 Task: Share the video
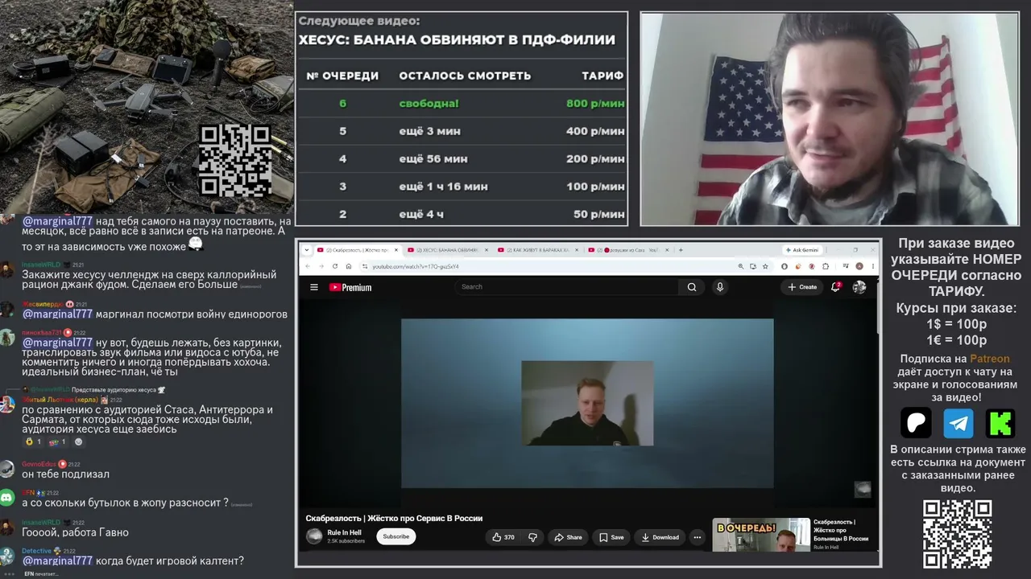click(568, 537)
